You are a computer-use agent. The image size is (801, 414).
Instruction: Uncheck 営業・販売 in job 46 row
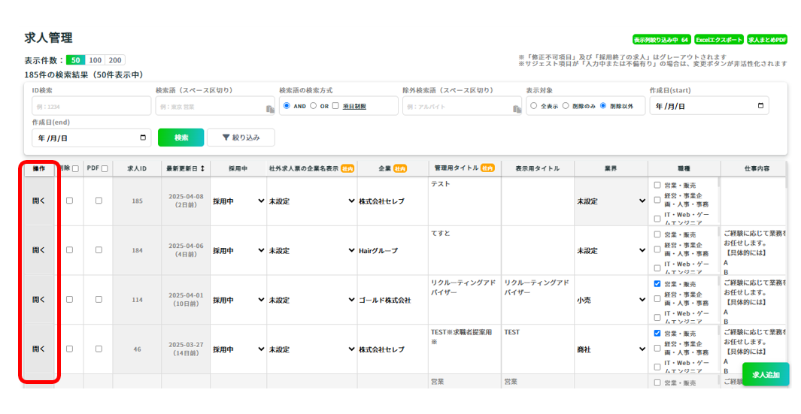tap(657, 334)
